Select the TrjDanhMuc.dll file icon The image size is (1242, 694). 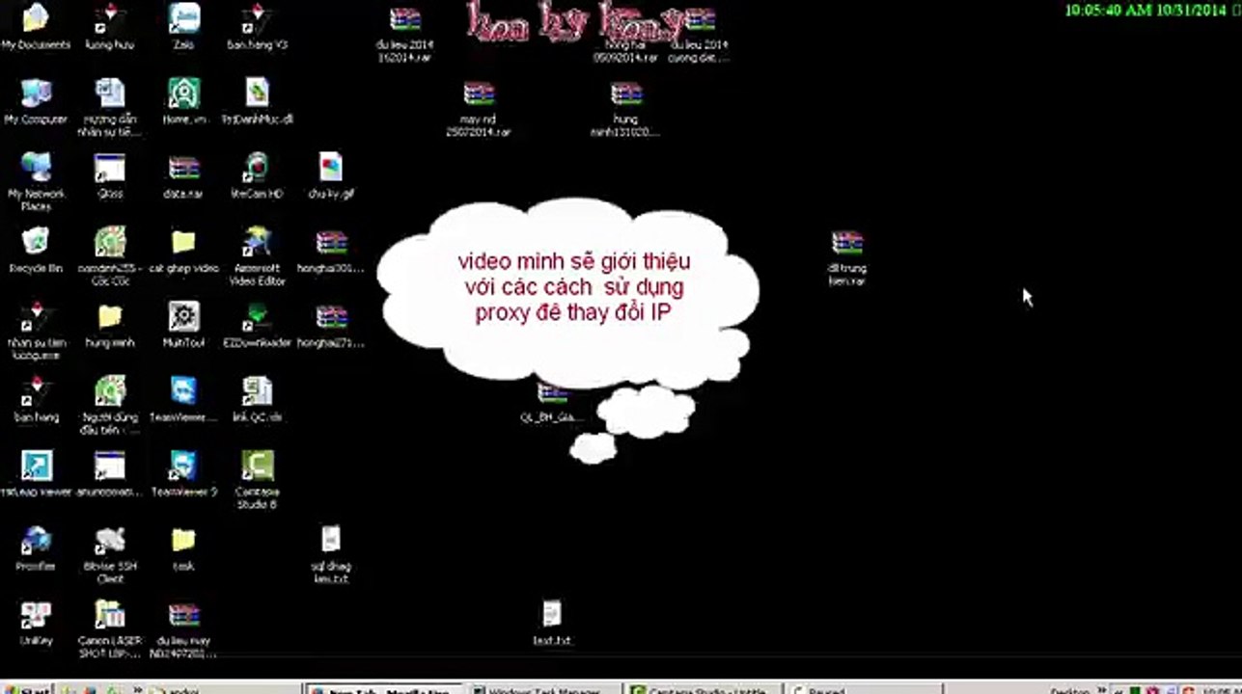tap(258, 101)
